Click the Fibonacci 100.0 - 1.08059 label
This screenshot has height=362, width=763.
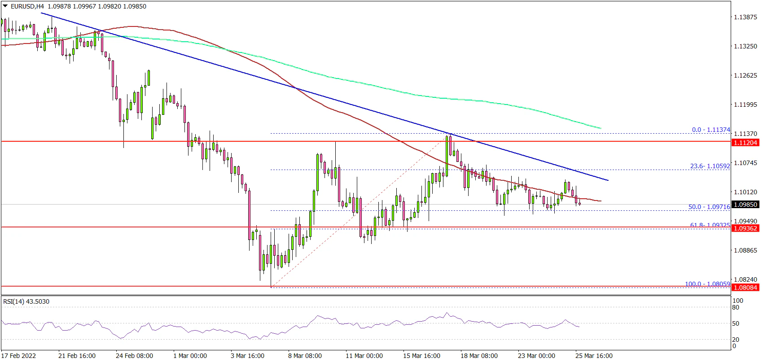(707, 283)
